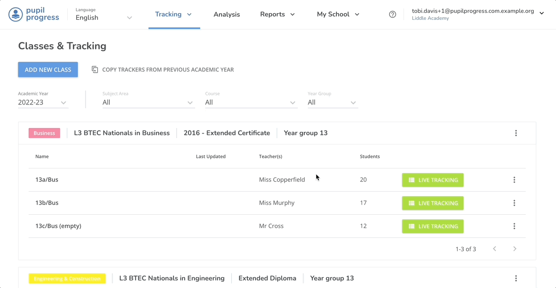Click the Pupil Progress logo
The height and width of the screenshot is (288, 556).
pyautogui.click(x=34, y=14)
